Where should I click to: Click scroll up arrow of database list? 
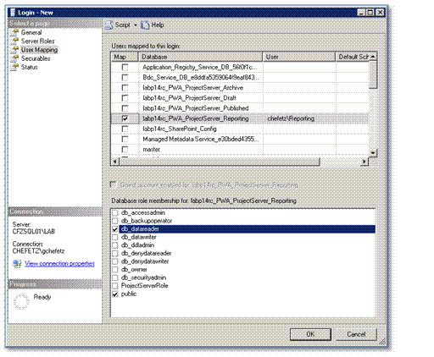point(373,57)
